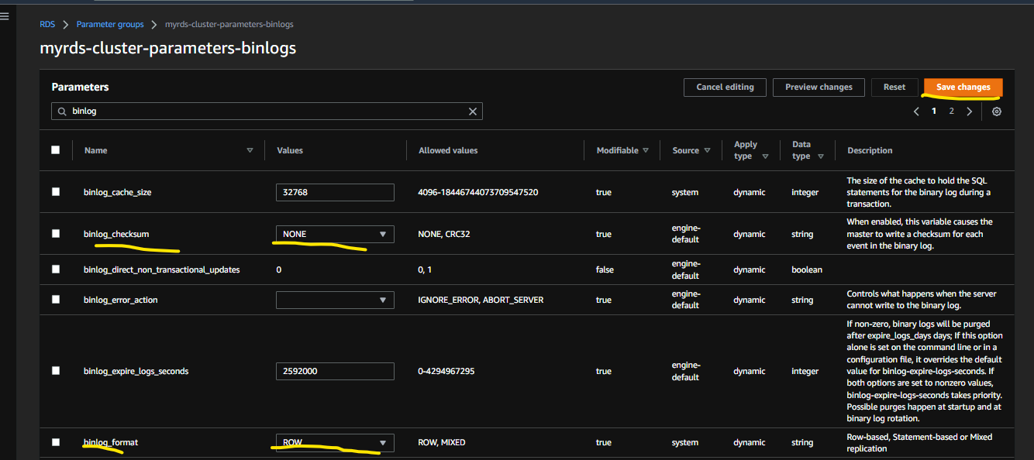
Task: Sort by Apply type column arrow
Action: pos(765,156)
